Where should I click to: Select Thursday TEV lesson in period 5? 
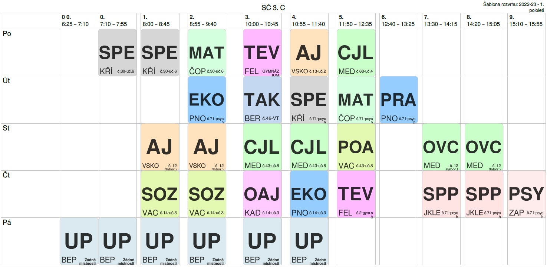[356, 194]
